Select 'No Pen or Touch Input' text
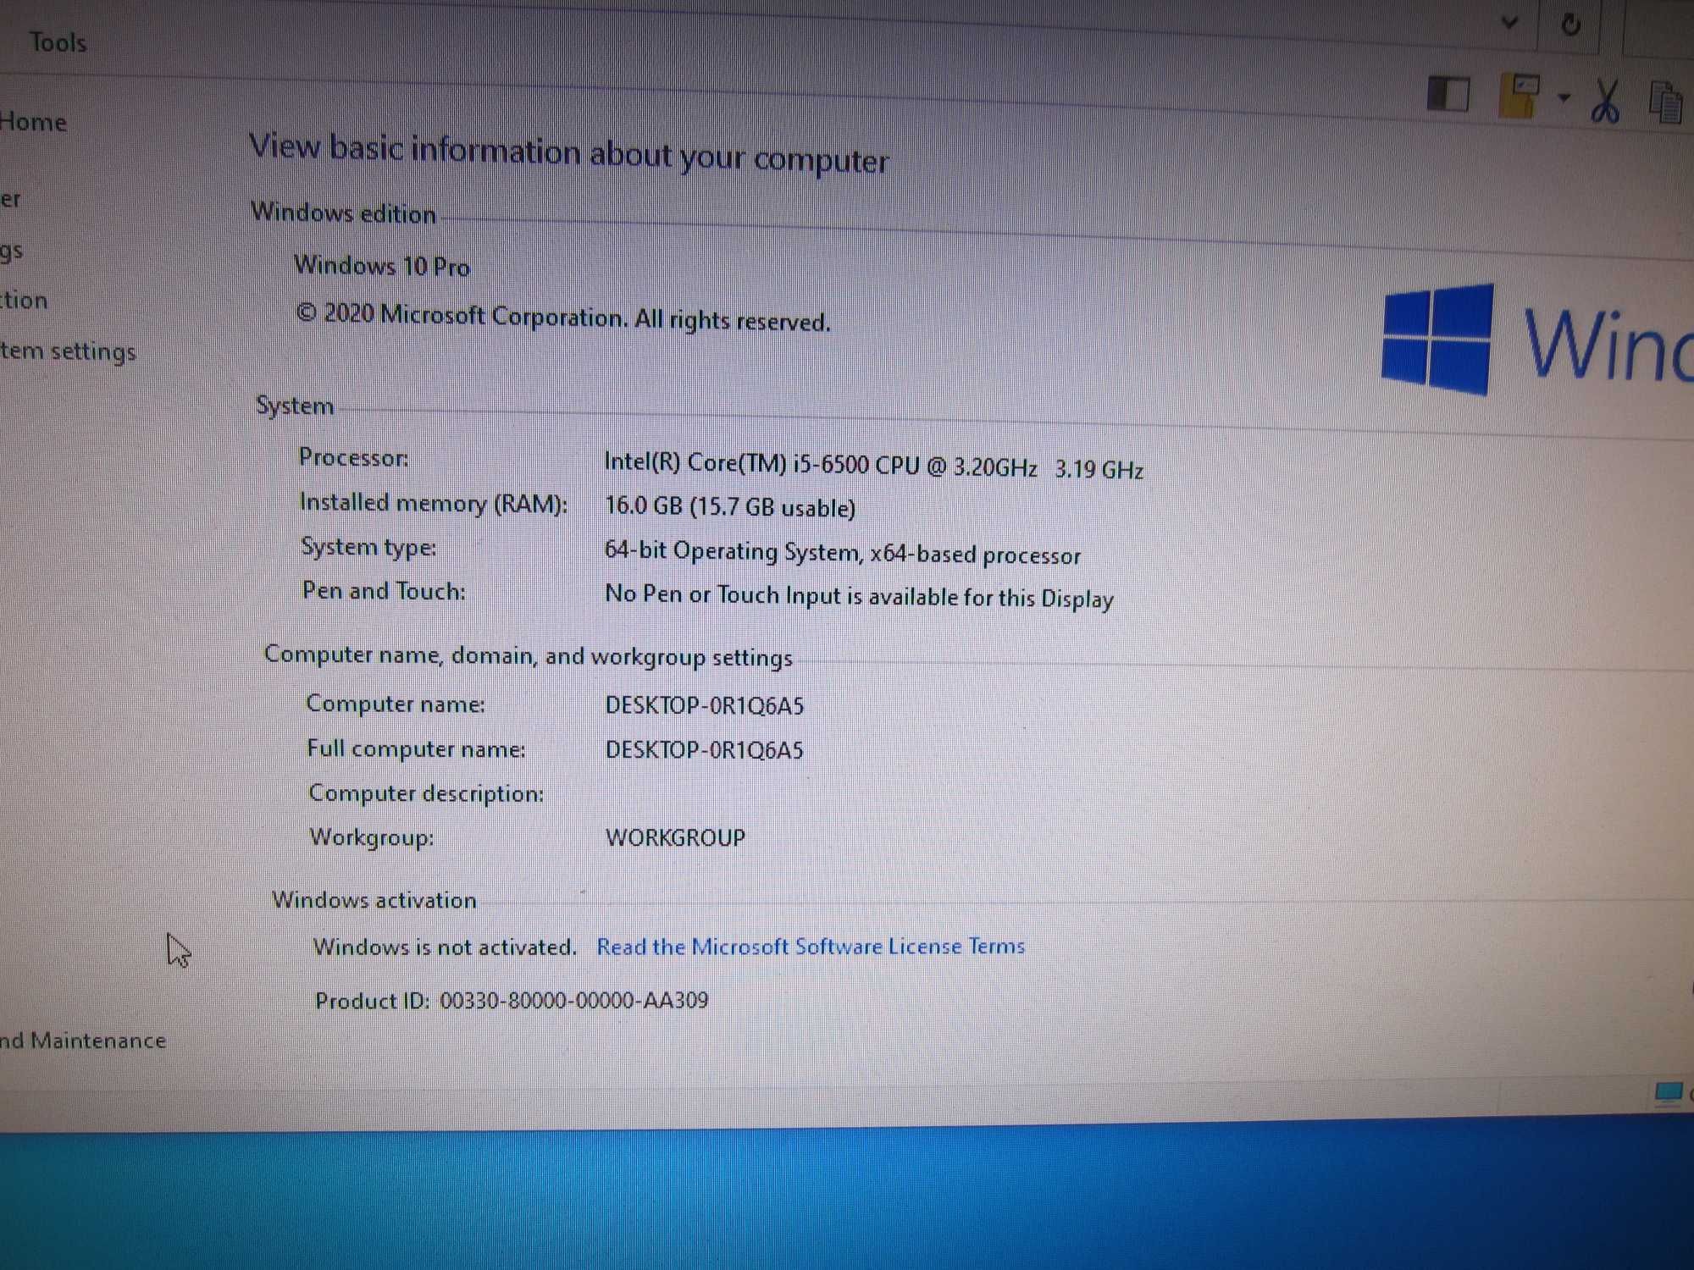Screen dimensions: 1694x1270 coord(722,594)
